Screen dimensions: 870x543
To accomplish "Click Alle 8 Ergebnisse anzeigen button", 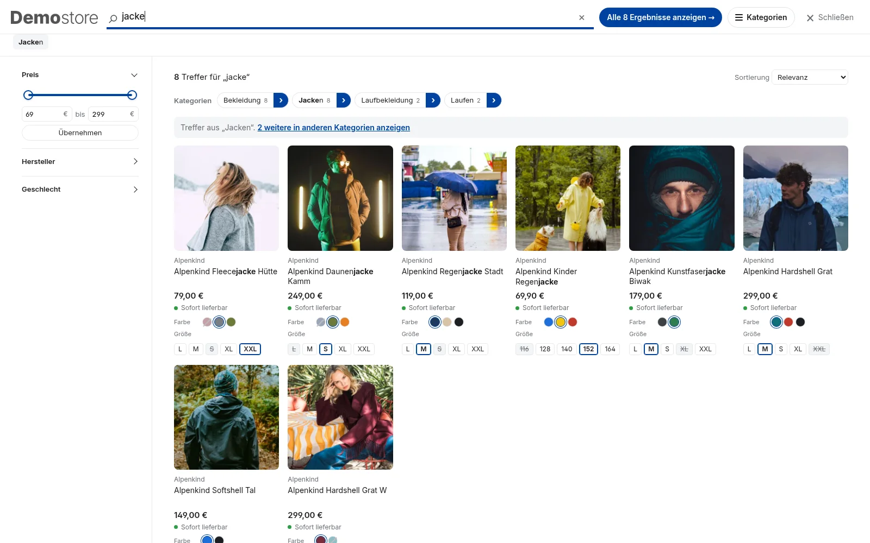I will [661, 17].
